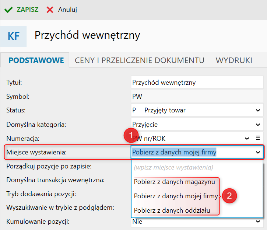Open the WYDRUKI tab
267x230 pixels.
click(x=234, y=60)
